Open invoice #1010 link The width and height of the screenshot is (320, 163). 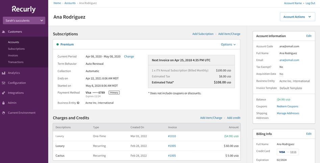[172, 136]
